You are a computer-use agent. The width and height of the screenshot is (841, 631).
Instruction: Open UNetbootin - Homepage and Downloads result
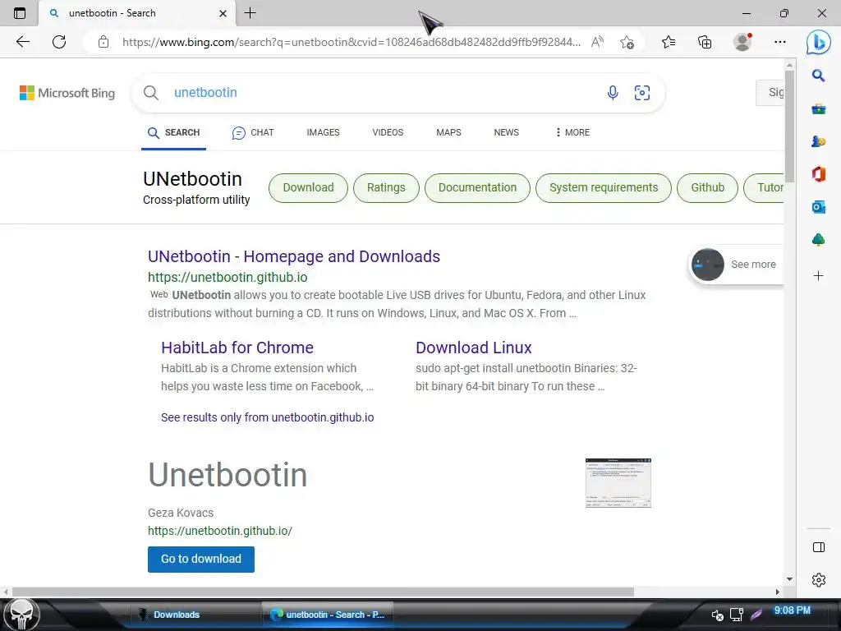coord(294,256)
